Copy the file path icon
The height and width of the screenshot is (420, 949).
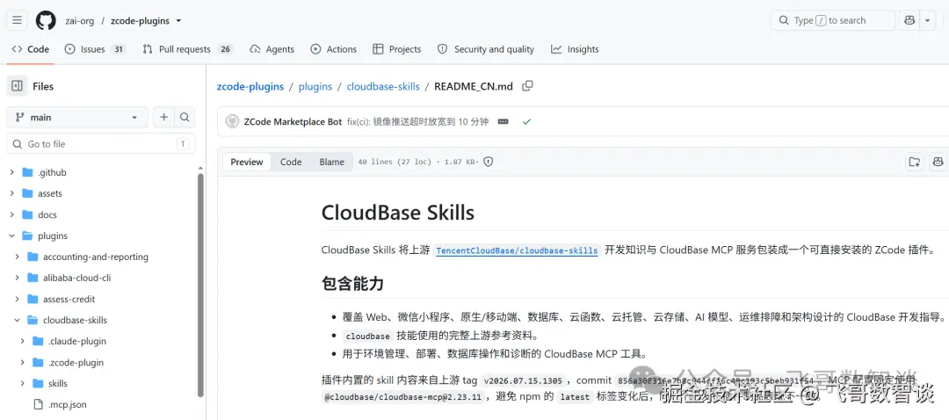tap(528, 86)
